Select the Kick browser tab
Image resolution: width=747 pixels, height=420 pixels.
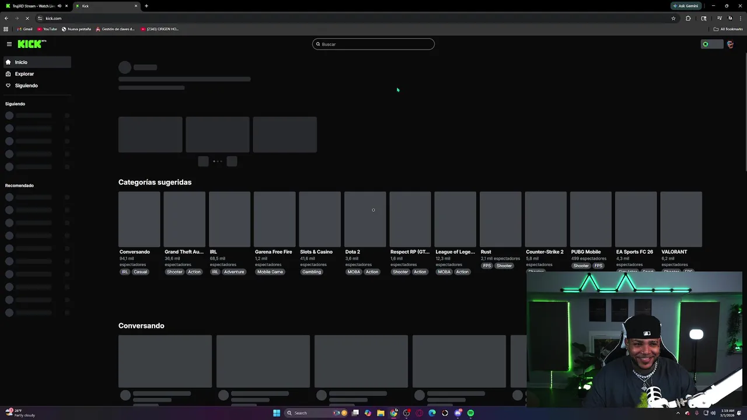click(106, 6)
